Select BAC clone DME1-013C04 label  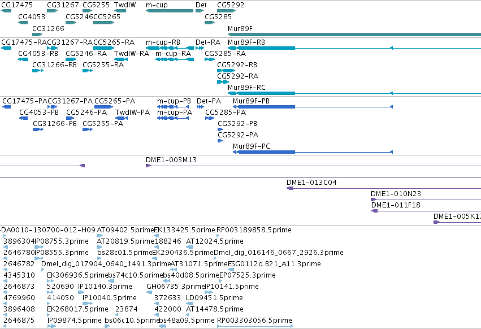311,183
